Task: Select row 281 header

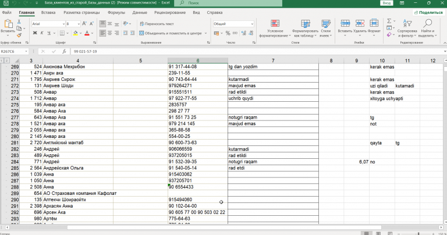Action: [15, 143]
